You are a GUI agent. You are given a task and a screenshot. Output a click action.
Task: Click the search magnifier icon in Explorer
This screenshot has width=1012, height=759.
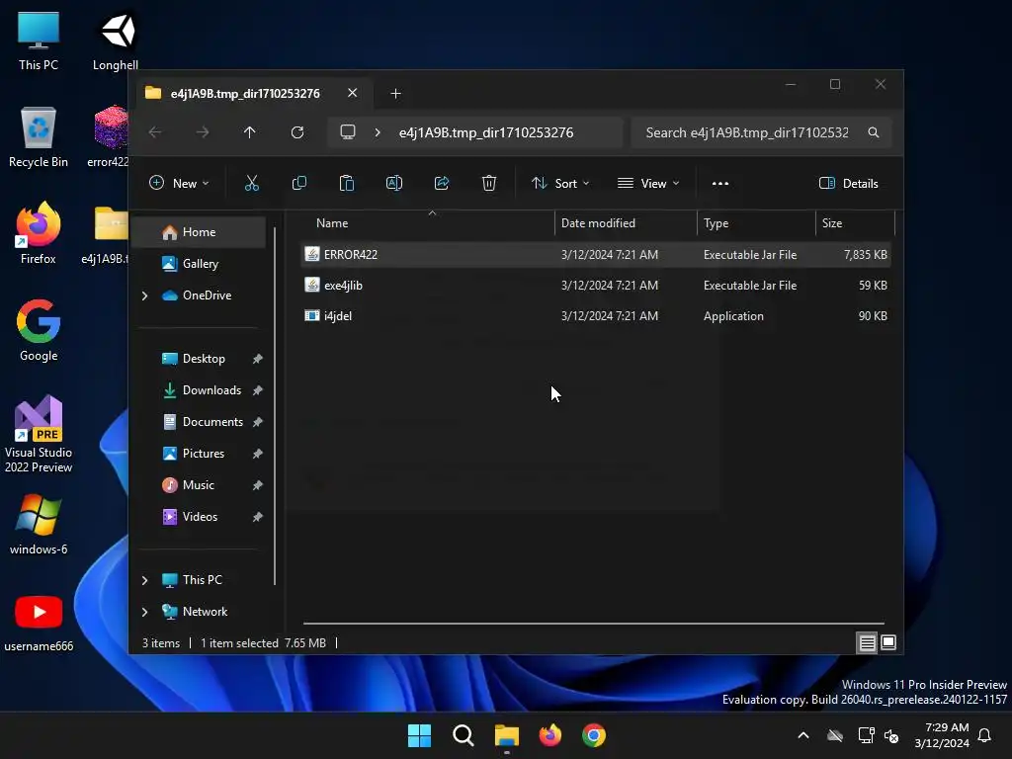874,132
